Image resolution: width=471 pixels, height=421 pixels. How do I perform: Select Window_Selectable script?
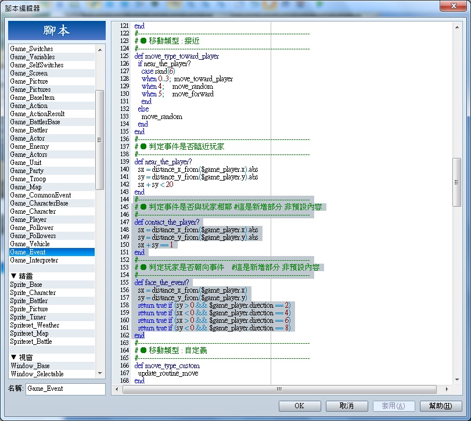pyautogui.click(x=52, y=374)
